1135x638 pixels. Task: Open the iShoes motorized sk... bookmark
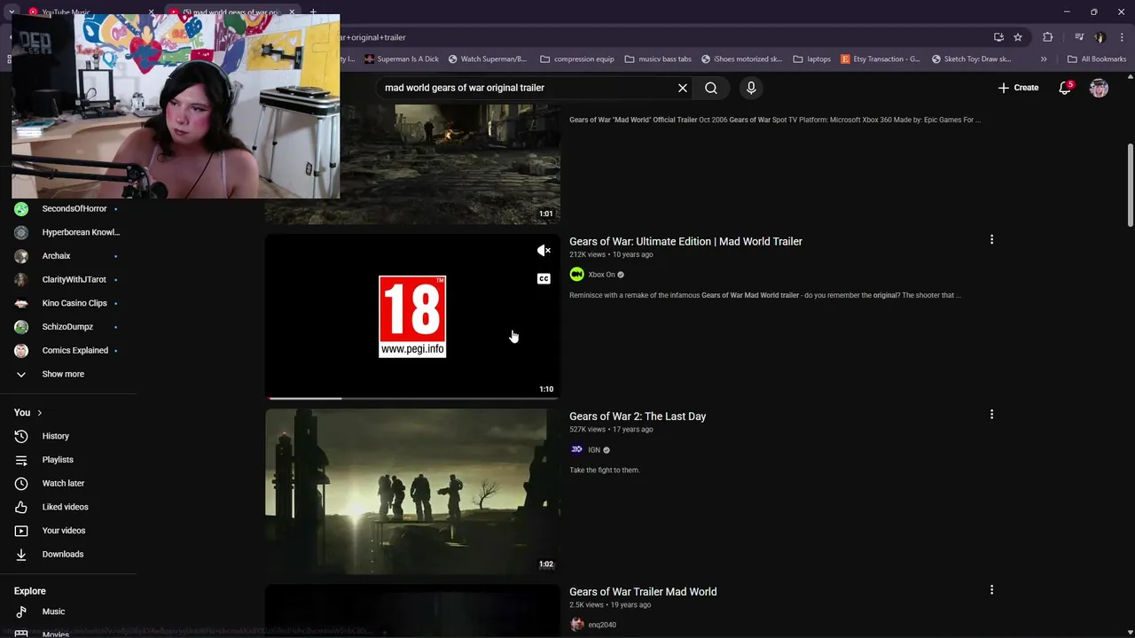click(x=741, y=59)
